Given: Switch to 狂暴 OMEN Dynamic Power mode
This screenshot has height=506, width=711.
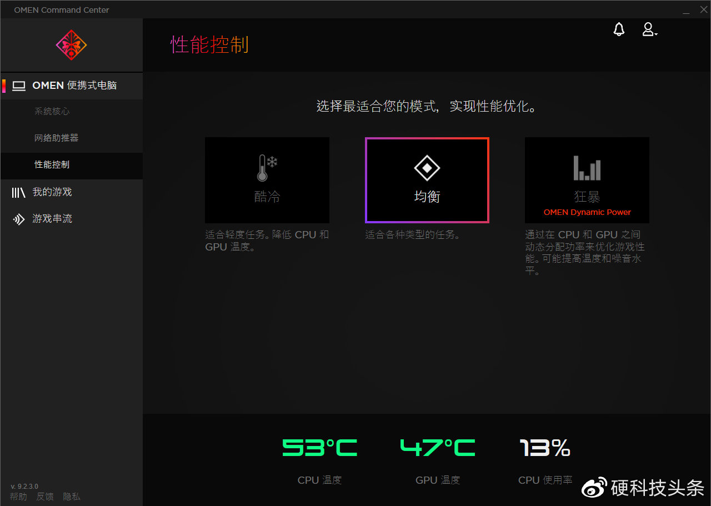Looking at the screenshot, I should 587,180.
